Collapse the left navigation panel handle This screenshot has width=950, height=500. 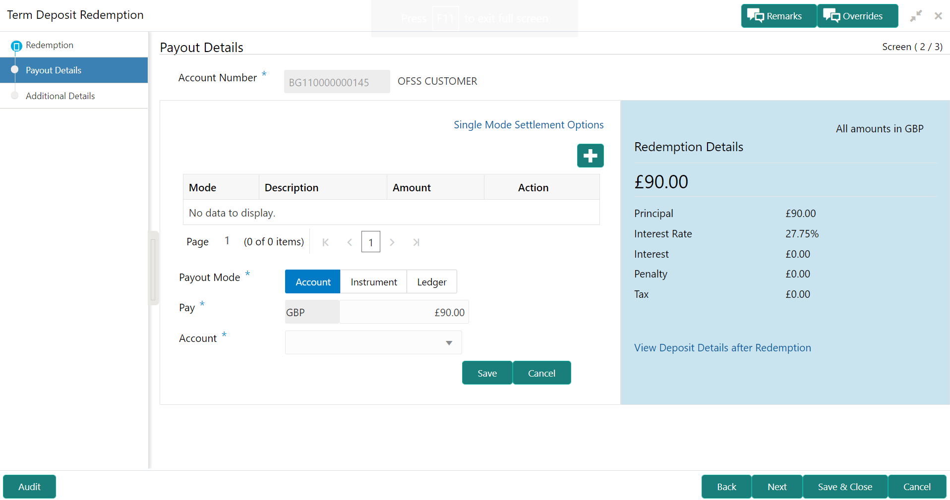point(153,269)
